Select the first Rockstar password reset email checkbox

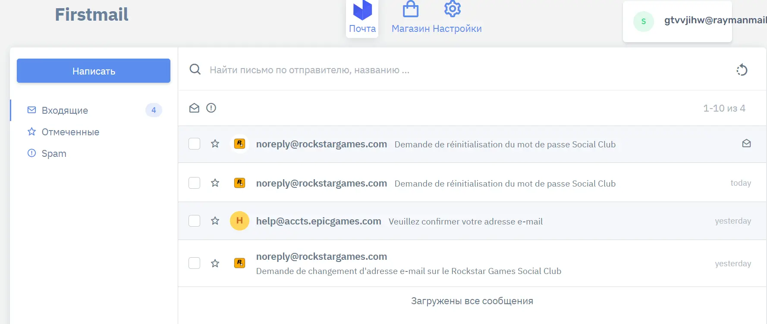click(x=195, y=144)
